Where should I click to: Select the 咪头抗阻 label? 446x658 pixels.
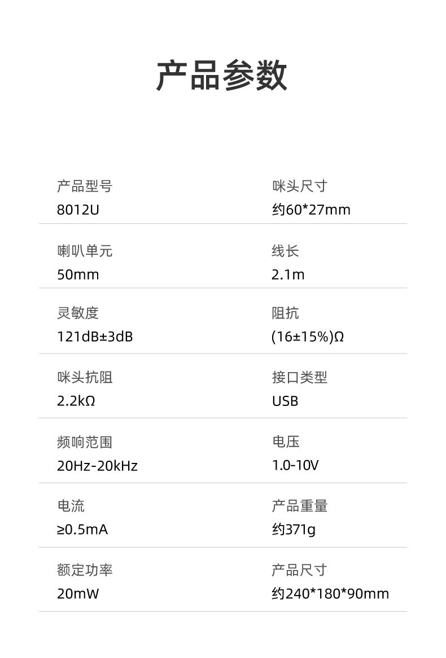85,377
